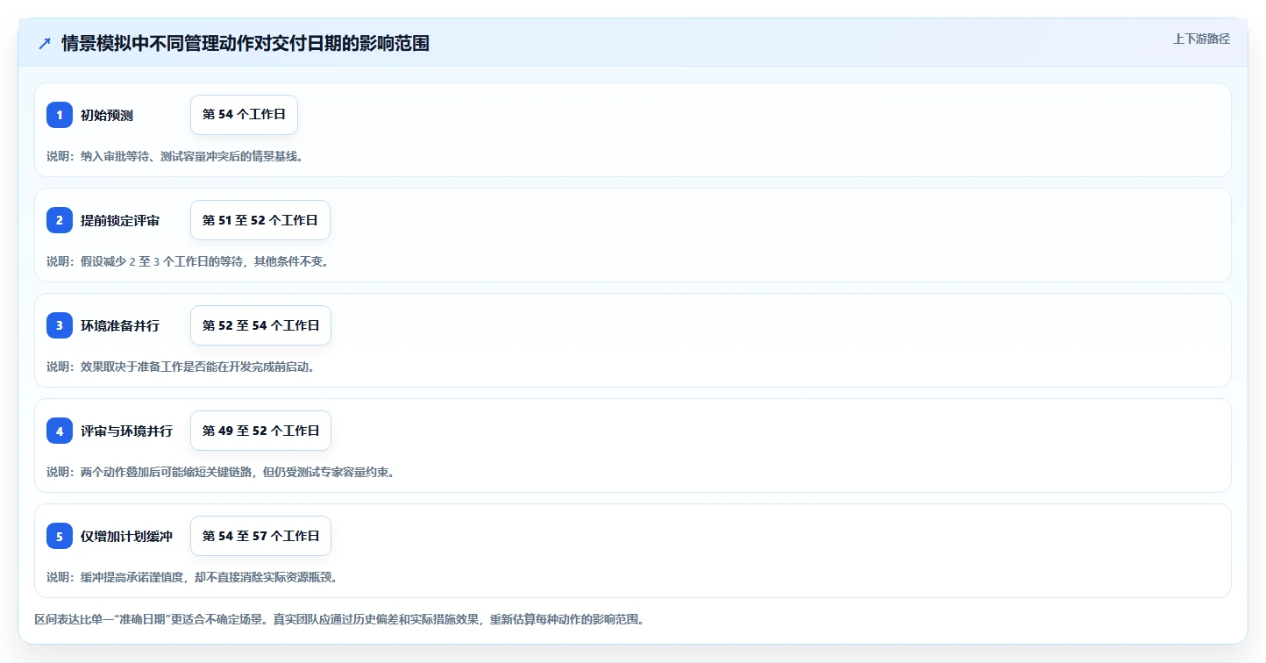This screenshot has height=663, width=1266.
Task: Click step number 4 badge for 评审与环境并行
Action: coord(60,431)
